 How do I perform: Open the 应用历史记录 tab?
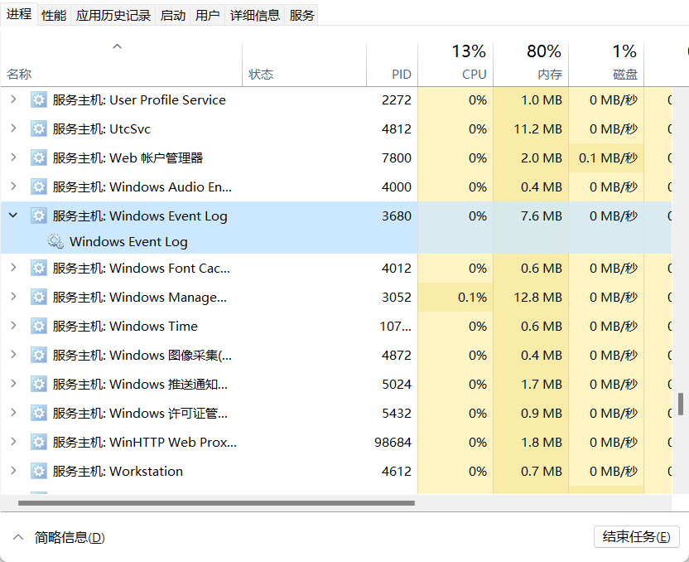click(x=113, y=16)
